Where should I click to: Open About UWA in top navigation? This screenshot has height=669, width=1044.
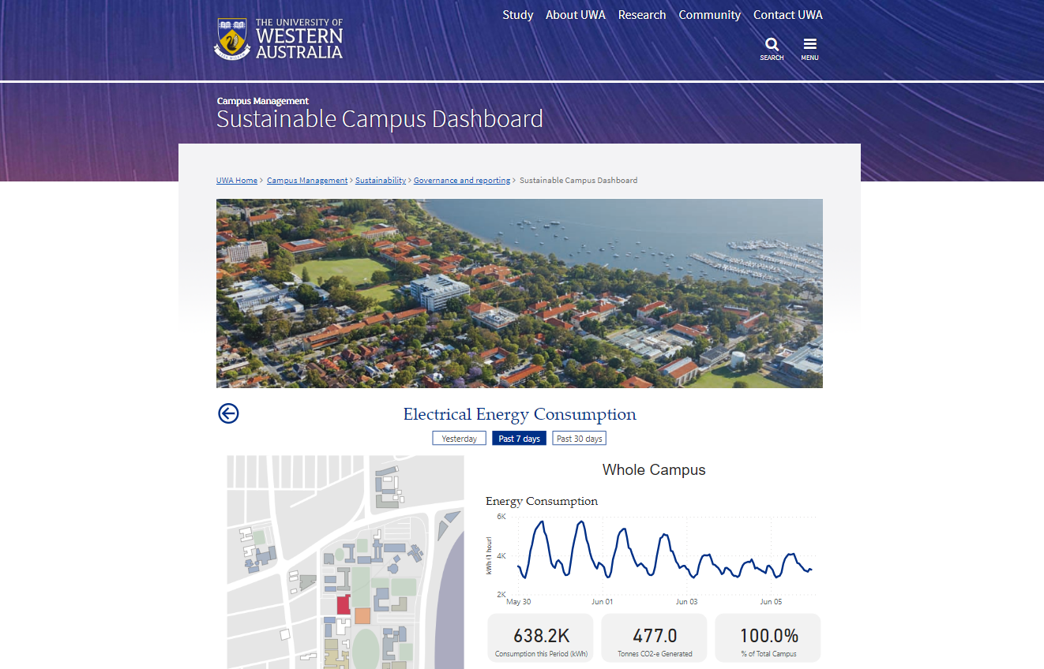click(576, 15)
